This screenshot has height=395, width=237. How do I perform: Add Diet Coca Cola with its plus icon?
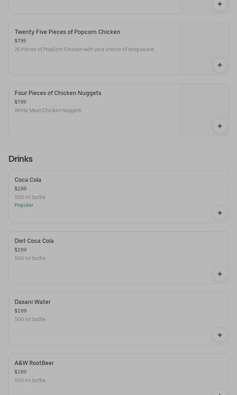[220, 274]
